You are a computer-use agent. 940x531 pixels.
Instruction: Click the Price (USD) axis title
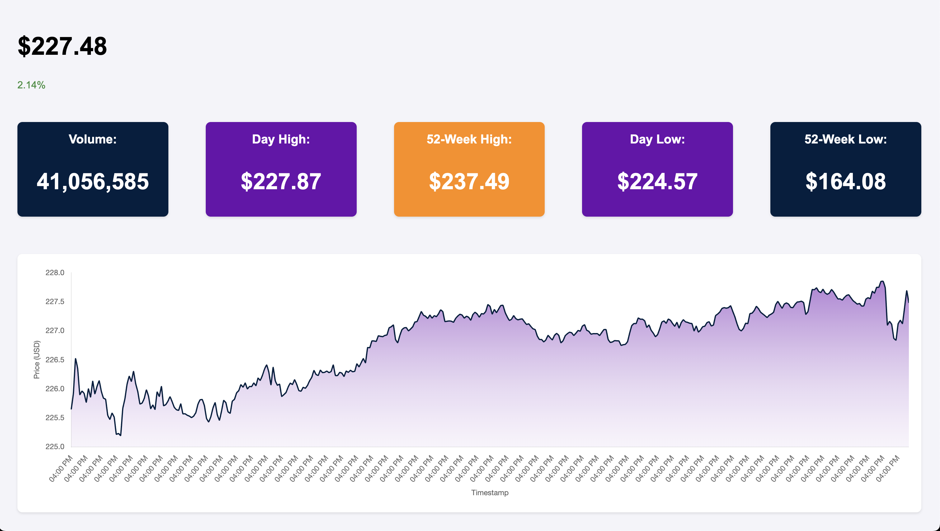[x=36, y=359]
